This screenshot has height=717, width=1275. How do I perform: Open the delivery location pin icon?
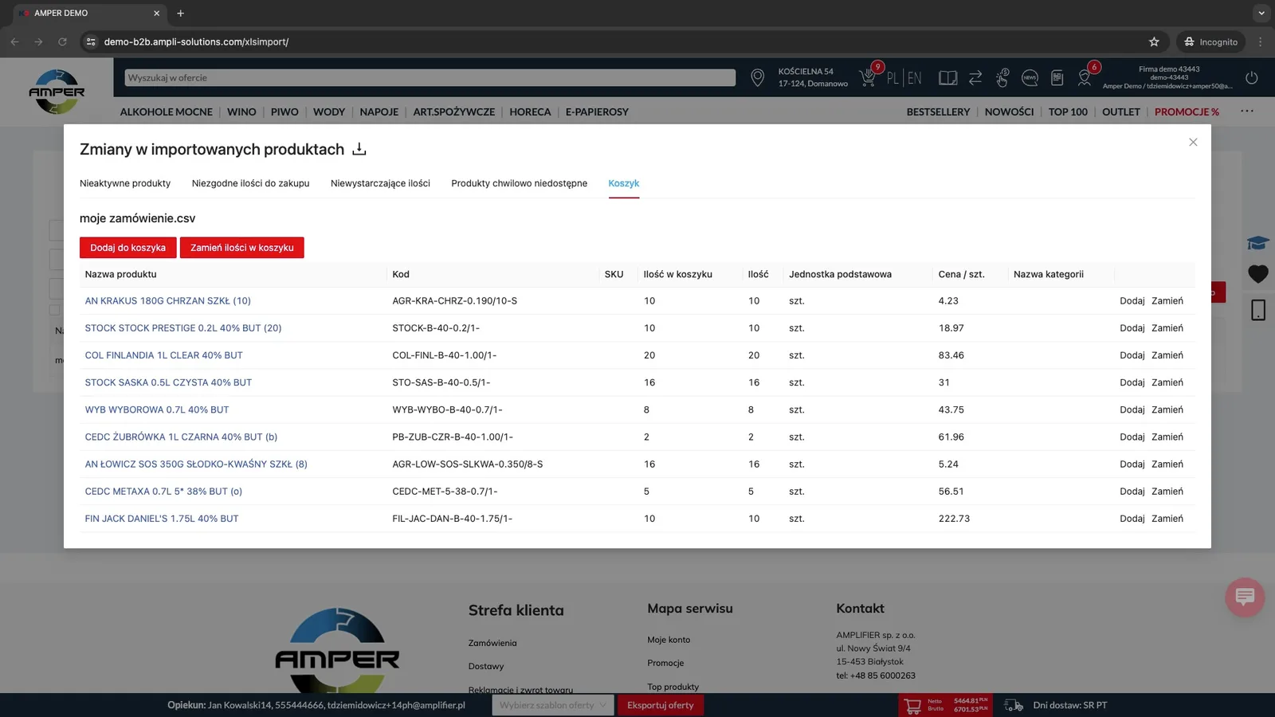pos(757,77)
